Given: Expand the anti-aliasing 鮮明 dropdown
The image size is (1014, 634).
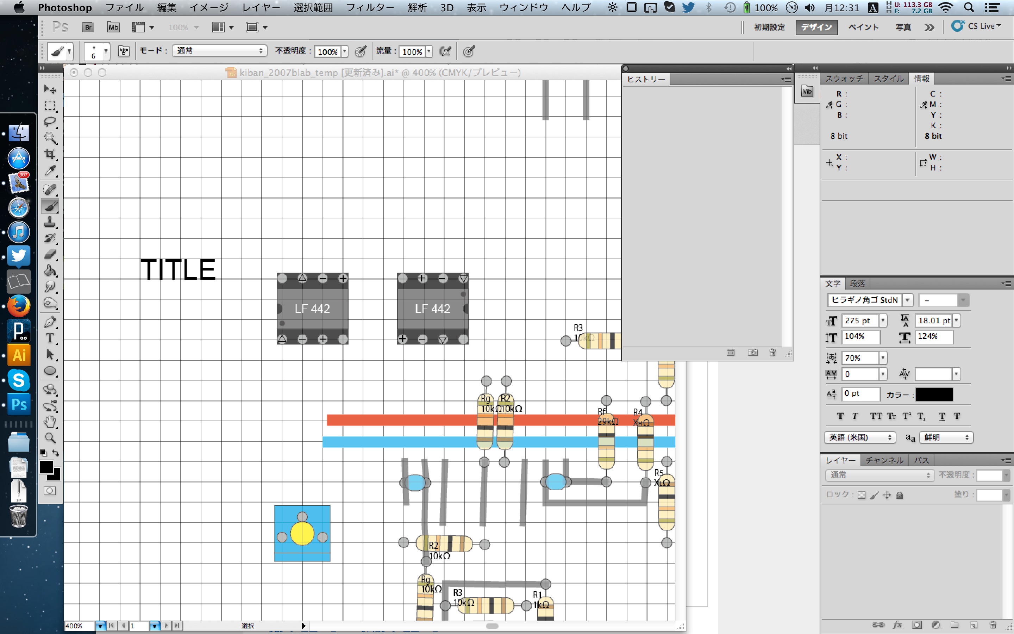Looking at the screenshot, I should click(946, 437).
